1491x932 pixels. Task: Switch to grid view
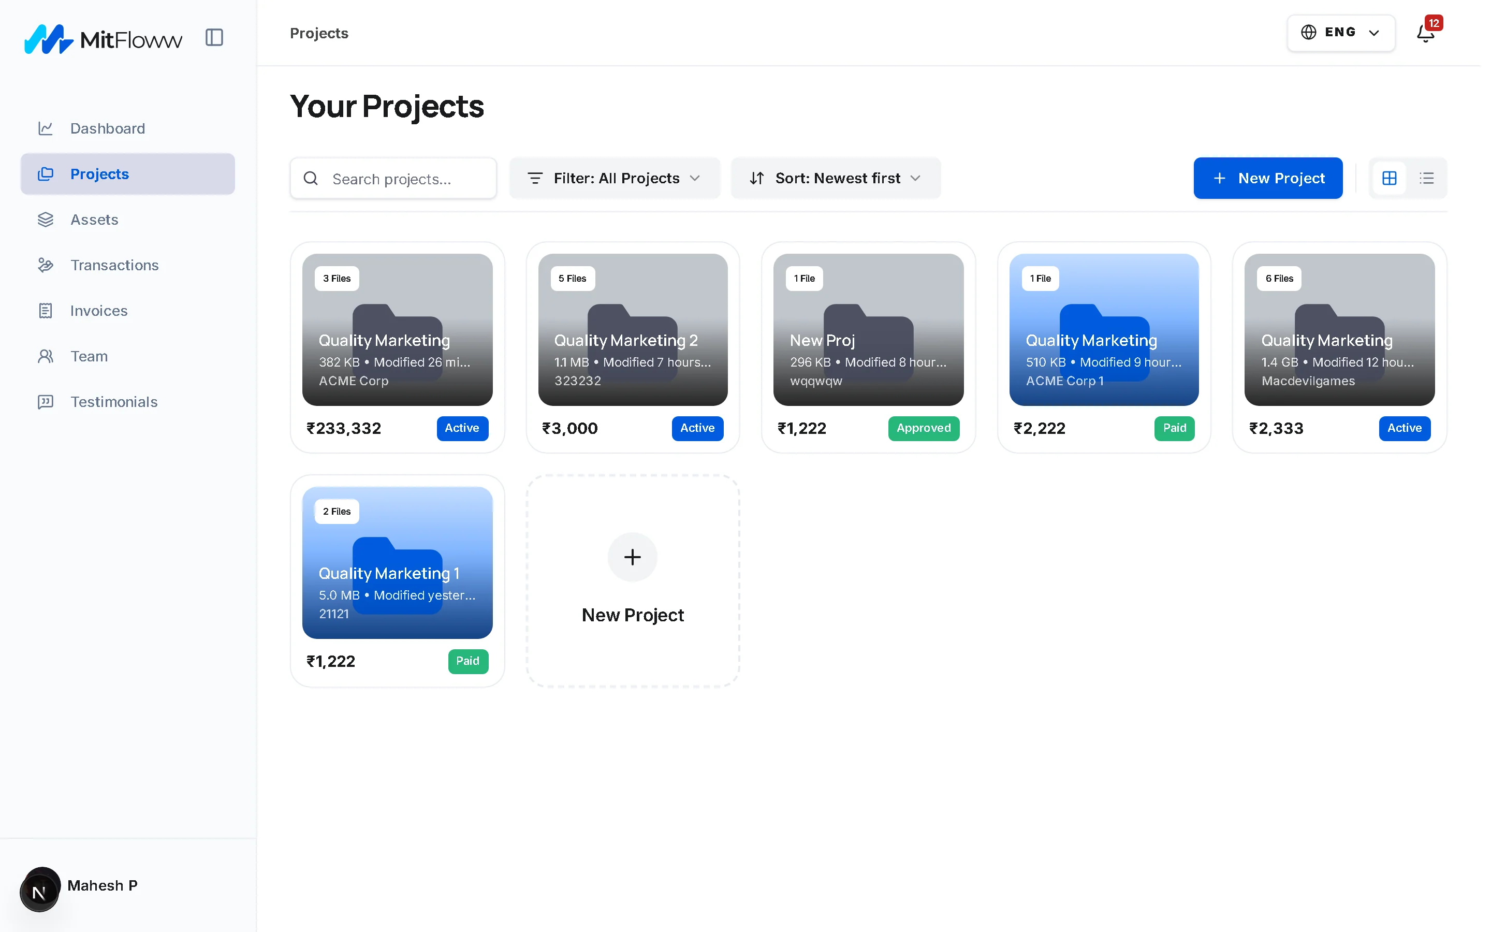(x=1390, y=178)
